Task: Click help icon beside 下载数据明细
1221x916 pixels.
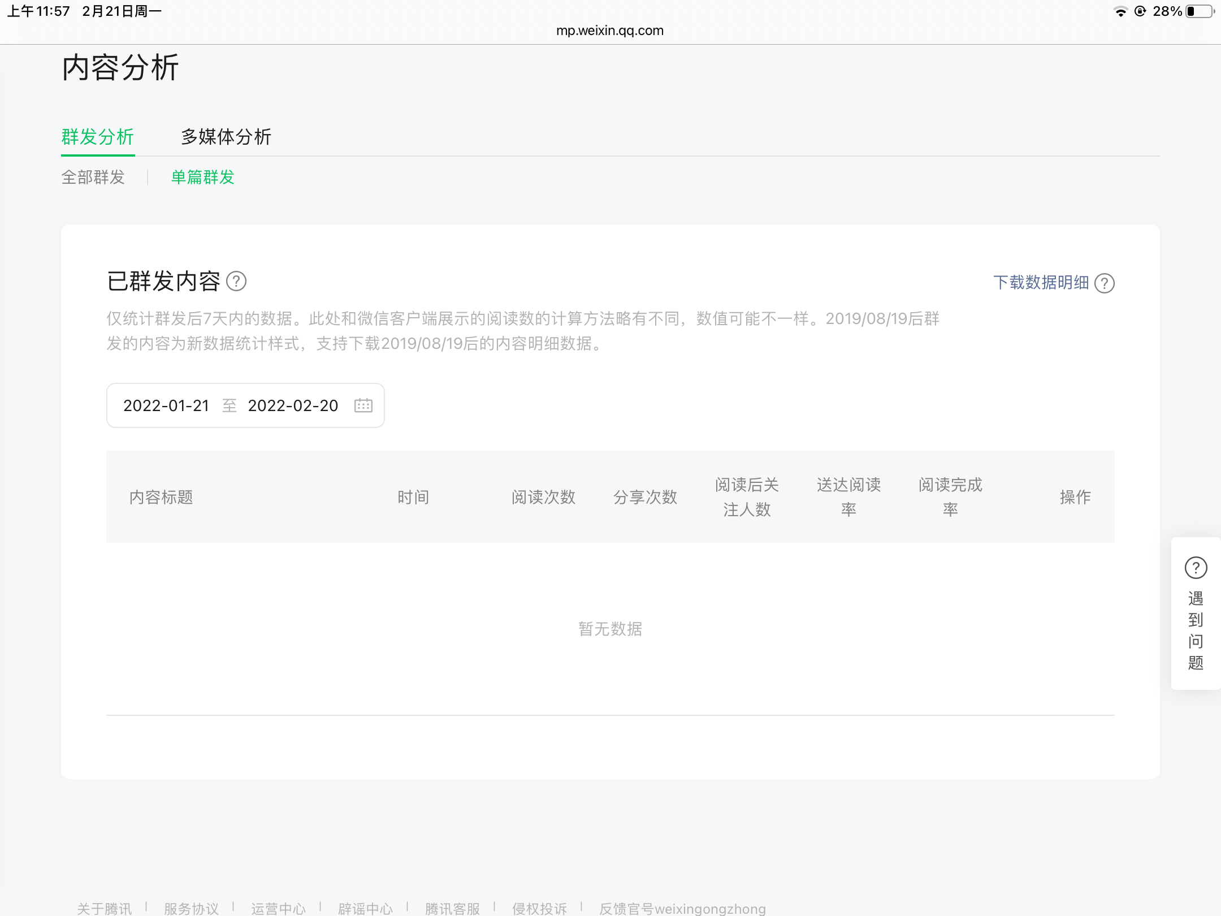Action: click(1104, 283)
